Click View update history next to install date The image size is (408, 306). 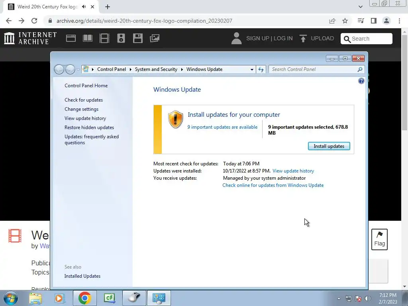[293, 171]
